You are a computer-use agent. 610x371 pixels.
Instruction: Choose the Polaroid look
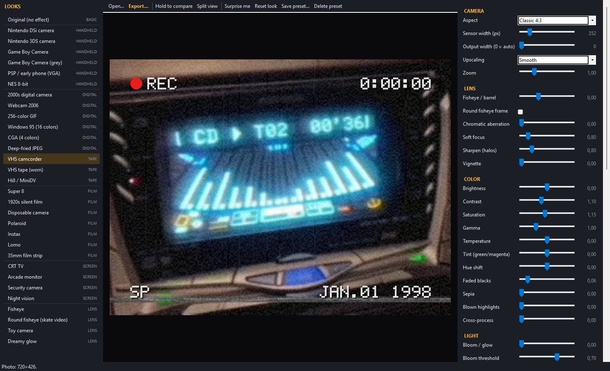pos(52,223)
